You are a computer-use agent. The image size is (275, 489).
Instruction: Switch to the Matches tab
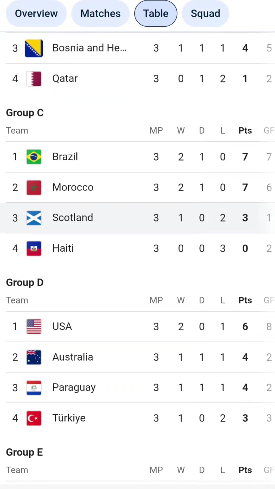click(100, 13)
